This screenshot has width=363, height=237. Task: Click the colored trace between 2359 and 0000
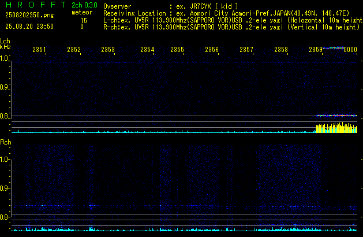tap(333, 48)
